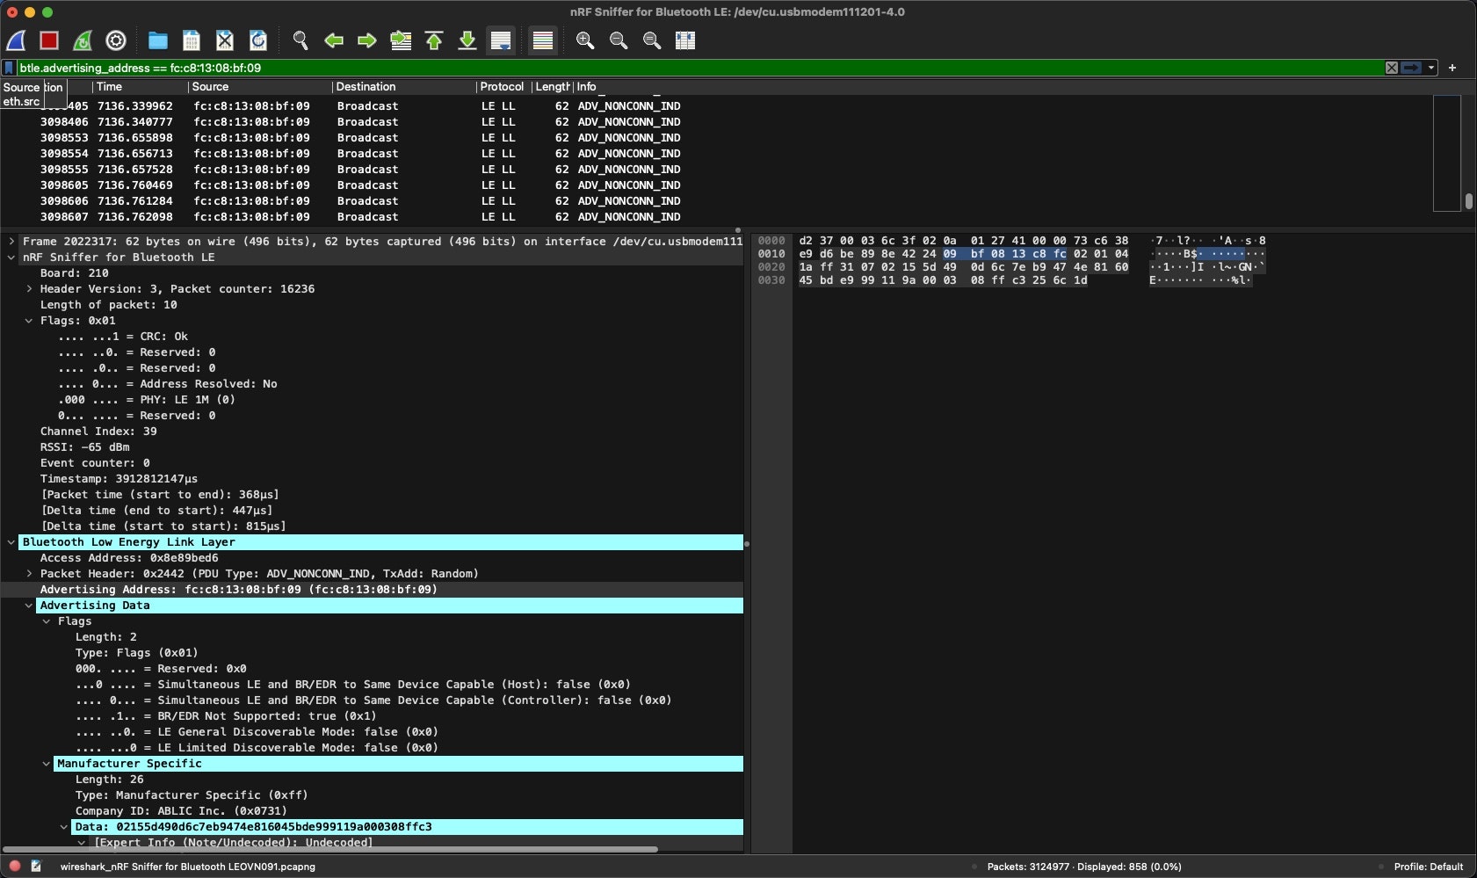Click the Protocol column header
This screenshot has width=1477, height=878.
(502, 87)
